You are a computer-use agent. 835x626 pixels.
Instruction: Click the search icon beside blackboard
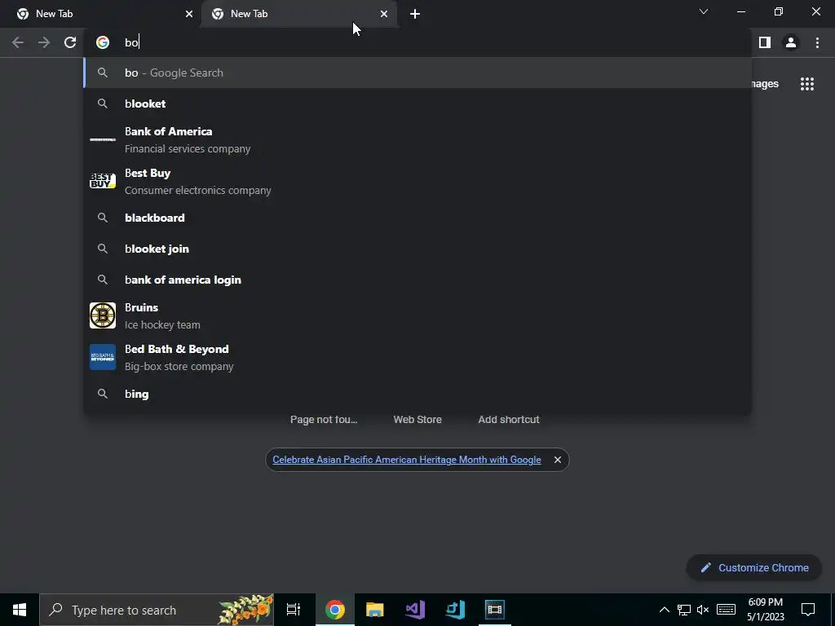click(x=103, y=218)
